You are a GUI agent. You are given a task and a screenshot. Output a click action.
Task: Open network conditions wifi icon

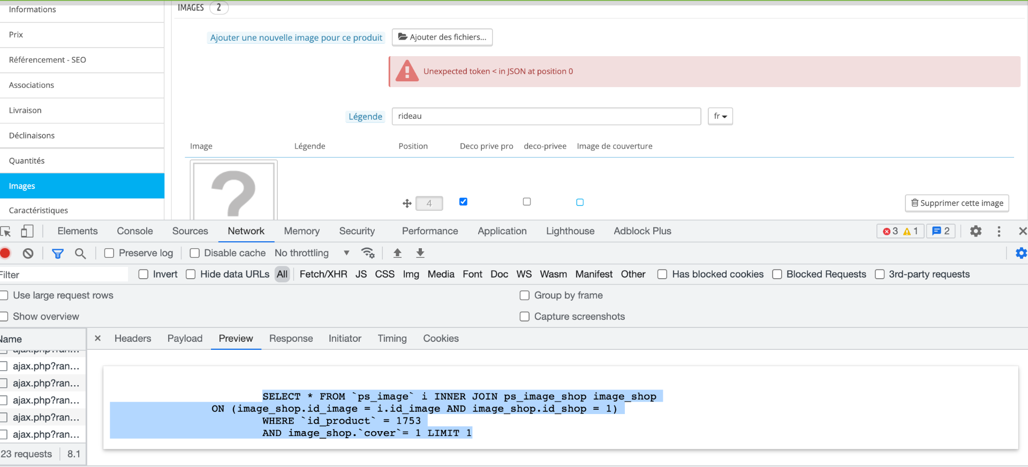coord(368,253)
